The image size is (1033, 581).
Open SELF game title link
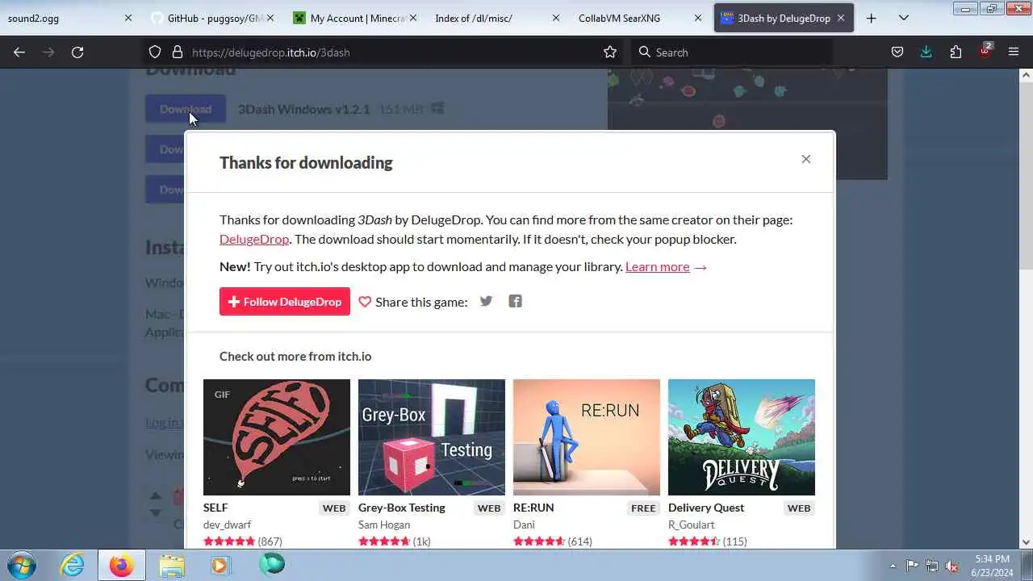(x=215, y=508)
